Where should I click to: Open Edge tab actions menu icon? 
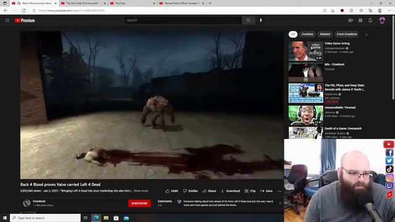[5, 3]
